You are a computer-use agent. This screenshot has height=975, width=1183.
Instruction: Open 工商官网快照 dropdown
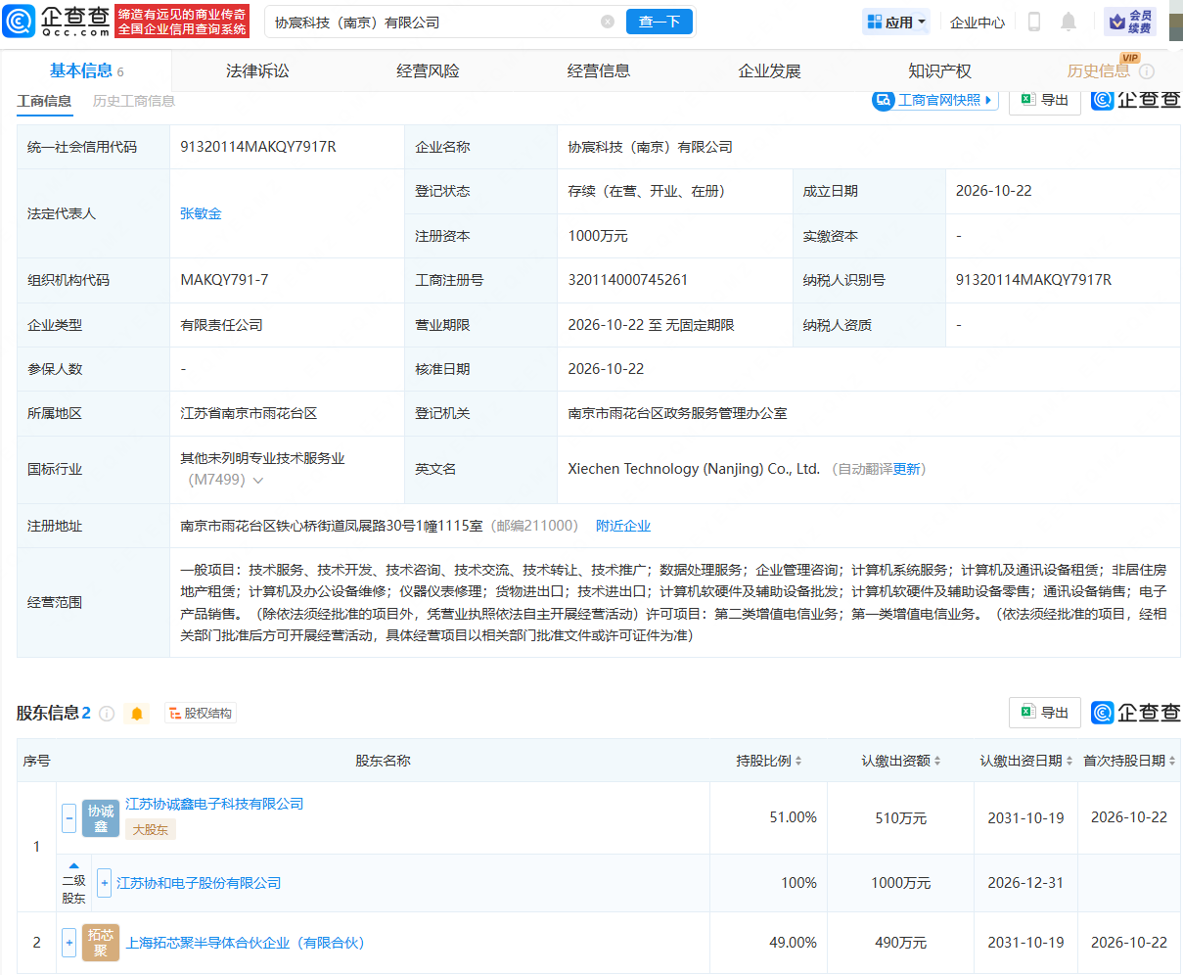pyautogui.click(x=935, y=100)
